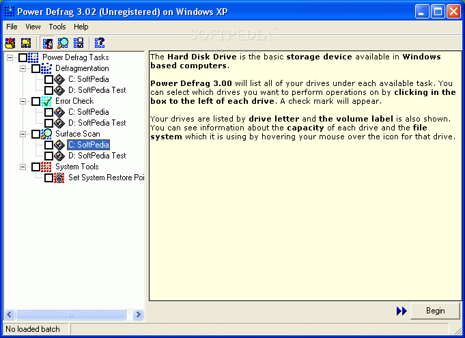Screen dimensions: 465x338
Task: Select the 'Power Defrag Tasks' label
Action: 76,57
